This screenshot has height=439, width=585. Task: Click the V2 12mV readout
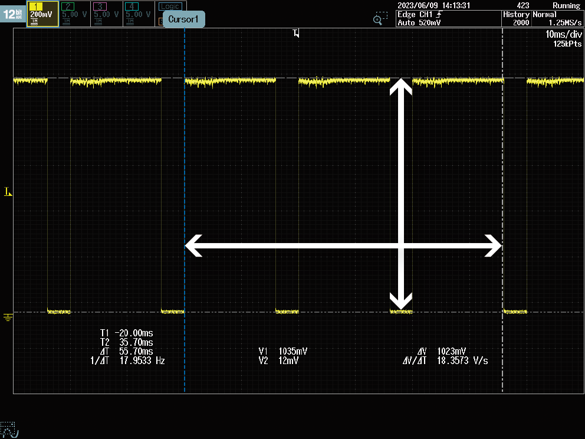coord(278,361)
